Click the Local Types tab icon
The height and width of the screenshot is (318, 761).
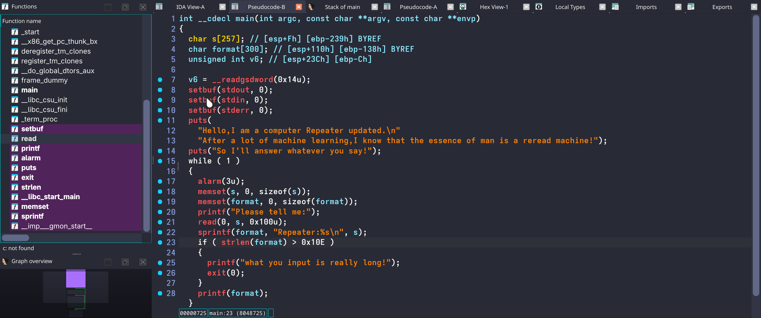[x=539, y=7]
